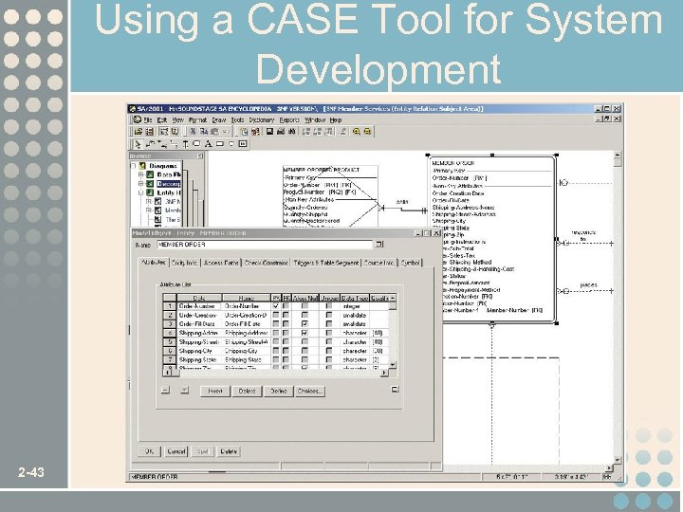The image size is (683, 512).
Task: Switch to the Symbol tab
Action: tap(410, 263)
